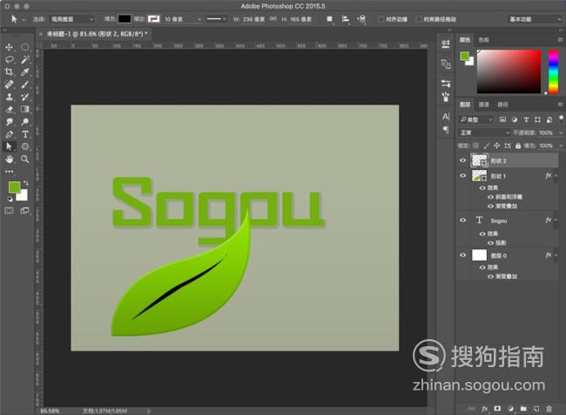Open the layer opacity dropdown arrow
Viewport: 566px width, 415px height.
[x=561, y=133]
